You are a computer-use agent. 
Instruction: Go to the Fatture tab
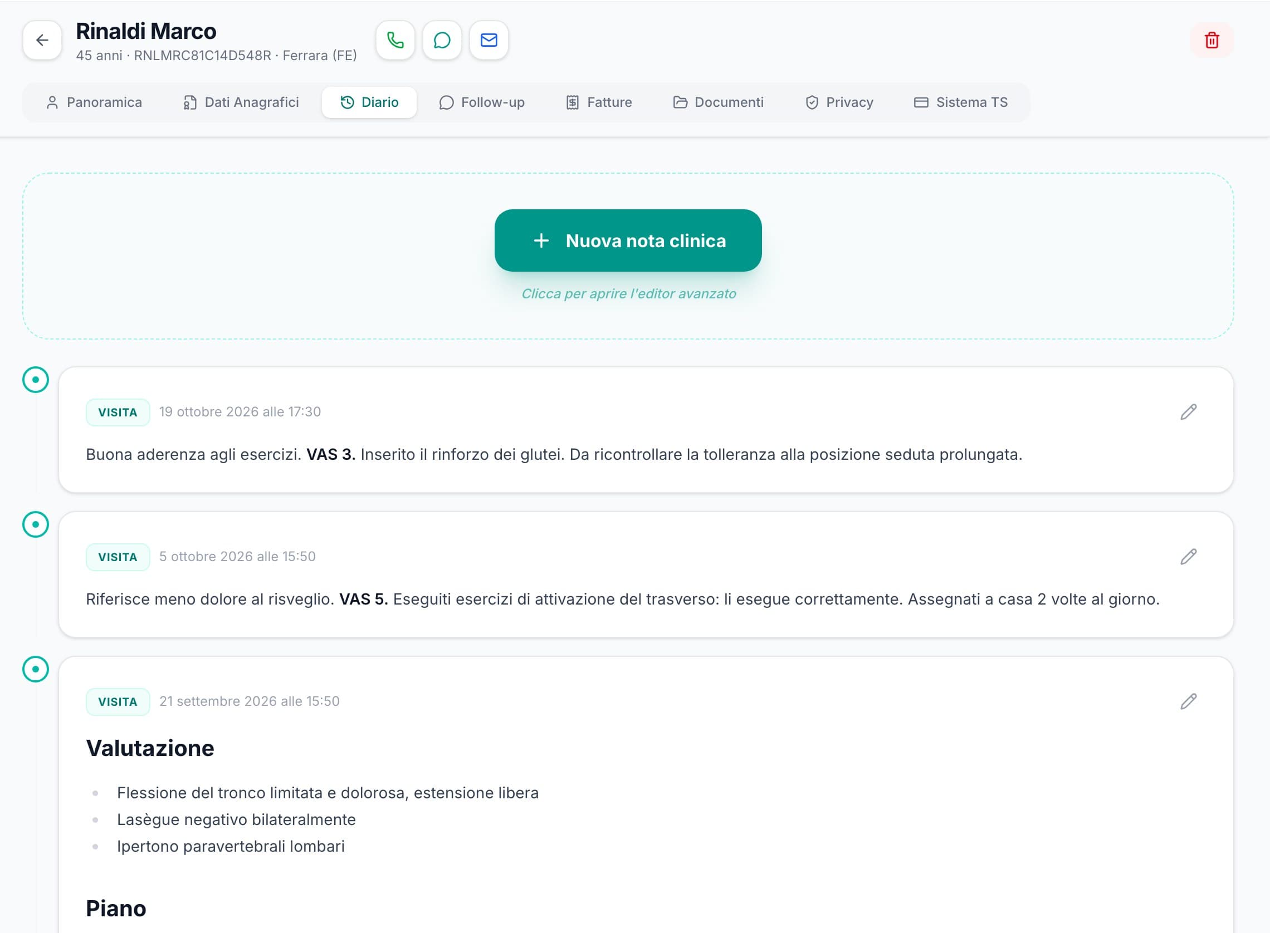pyautogui.click(x=599, y=102)
